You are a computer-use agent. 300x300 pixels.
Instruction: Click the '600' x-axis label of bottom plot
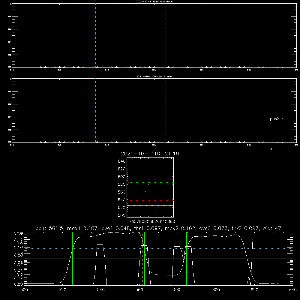(216, 290)
